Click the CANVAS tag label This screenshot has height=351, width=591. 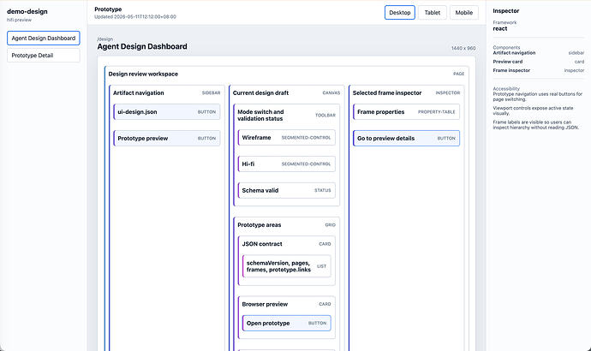coord(331,92)
